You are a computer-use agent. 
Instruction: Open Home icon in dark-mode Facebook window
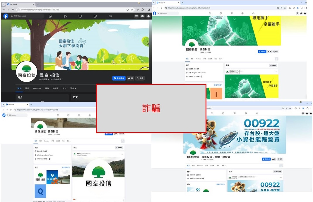[x=50, y=16]
